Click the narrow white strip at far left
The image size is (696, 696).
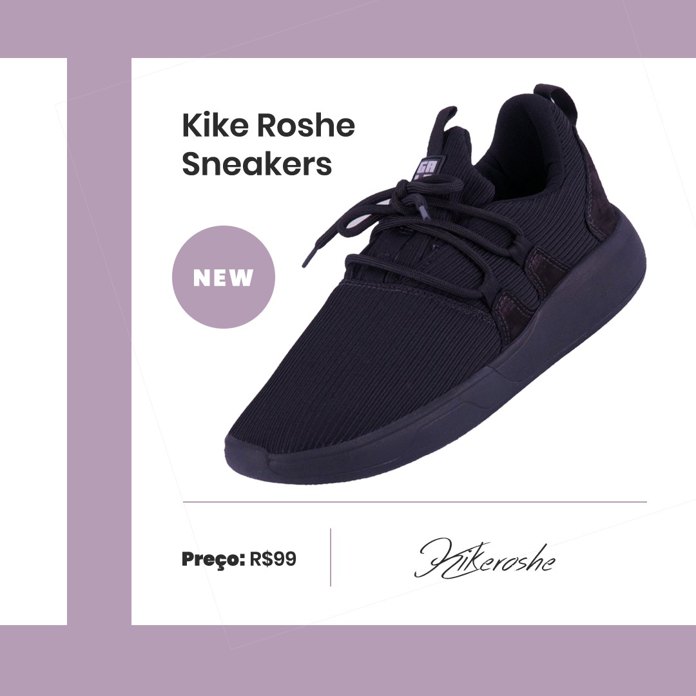tap(34, 342)
